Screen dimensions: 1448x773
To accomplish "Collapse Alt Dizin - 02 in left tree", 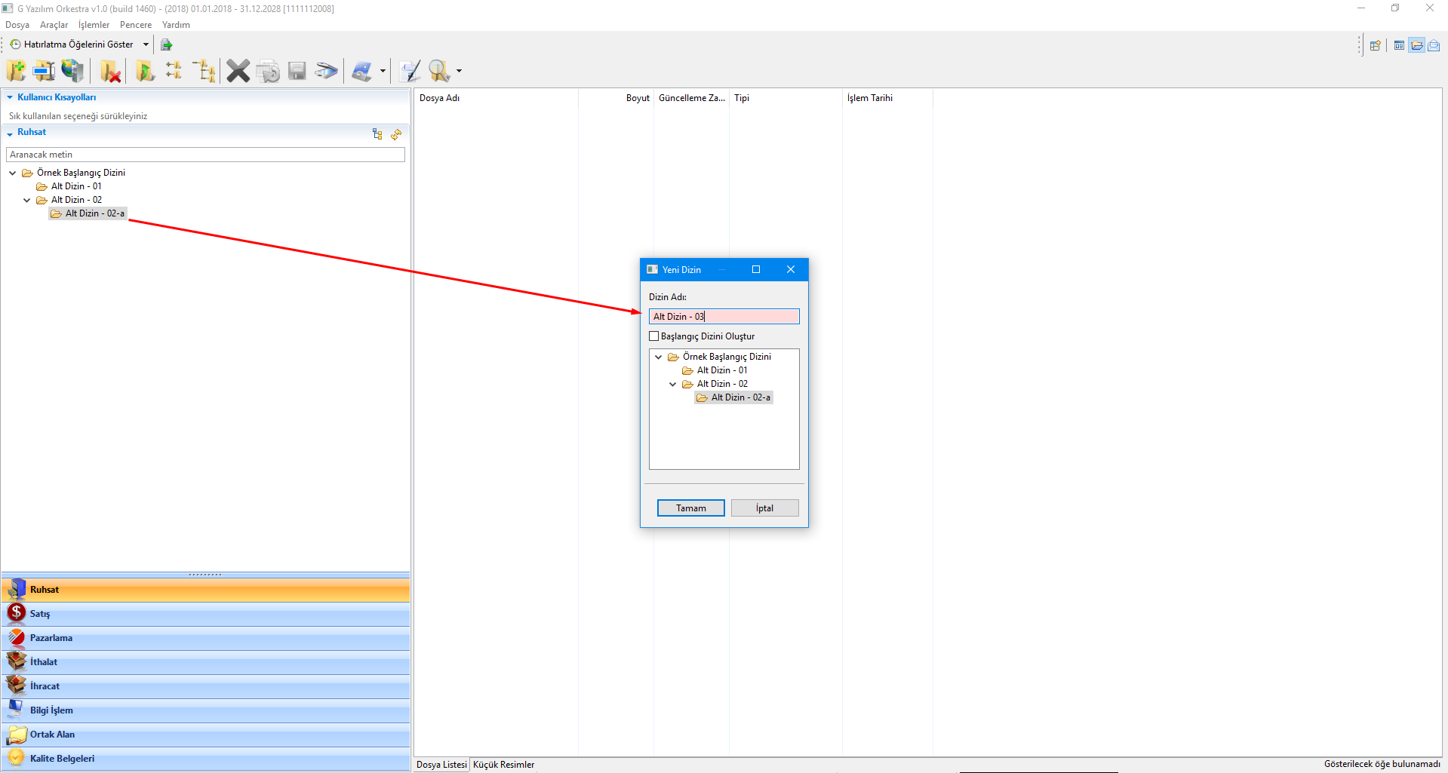I will point(27,200).
